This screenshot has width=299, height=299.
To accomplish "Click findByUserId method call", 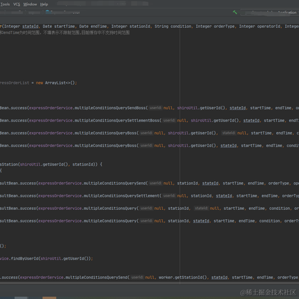I will click(25, 259).
